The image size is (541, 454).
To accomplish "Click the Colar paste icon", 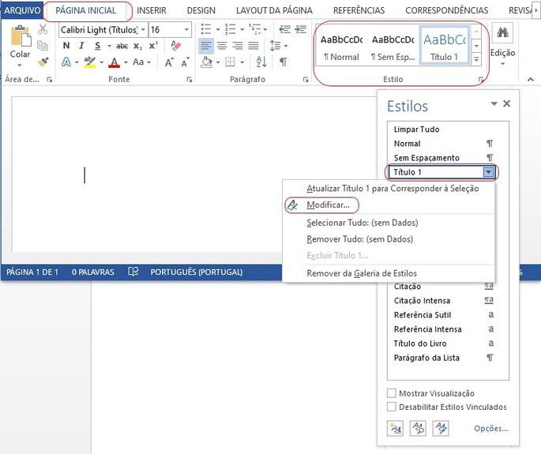I will click(x=20, y=36).
